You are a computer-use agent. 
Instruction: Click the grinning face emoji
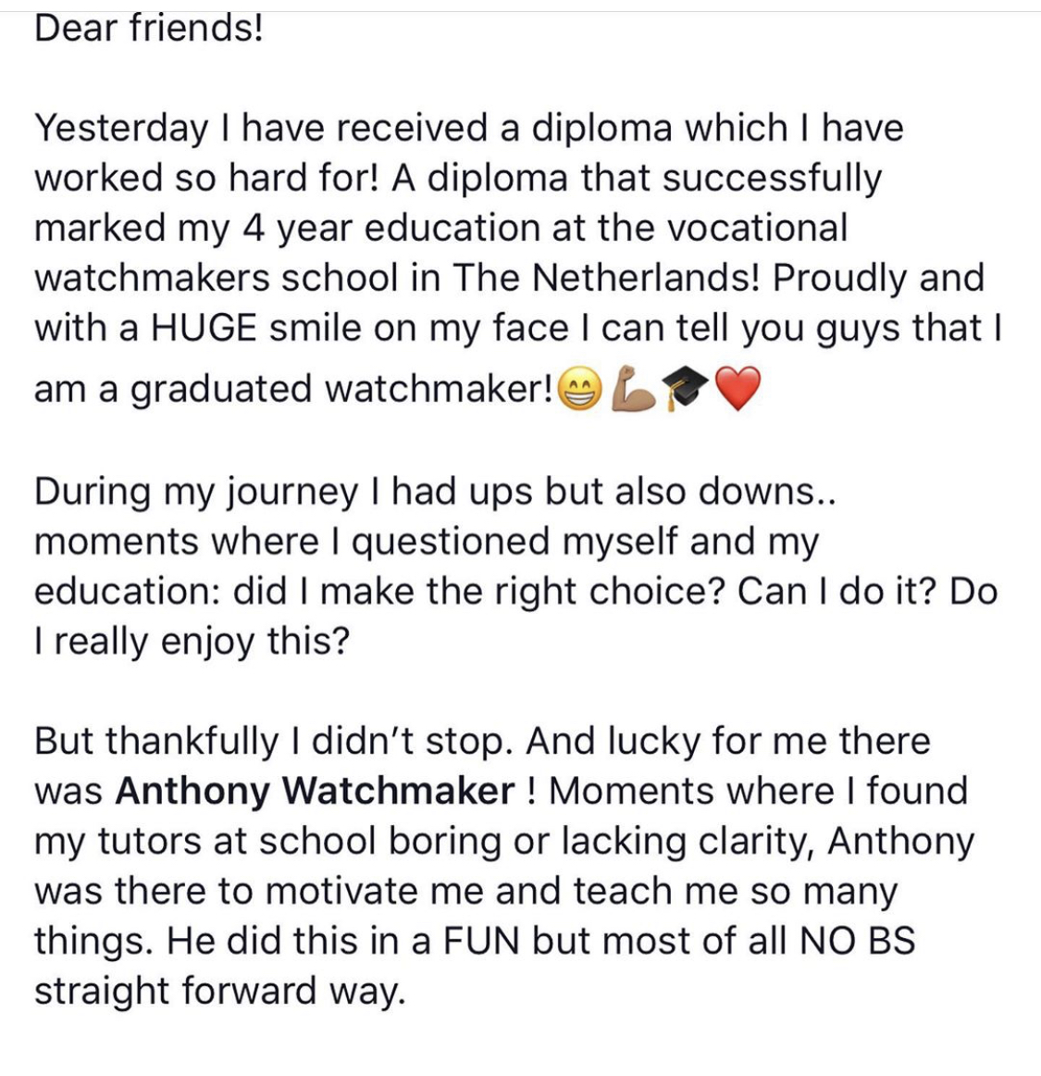click(581, 390)
